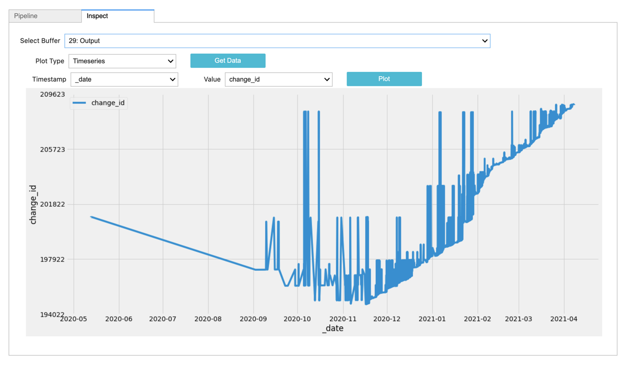
Task: Click the Plot Type field label
Action: [49, 61]
